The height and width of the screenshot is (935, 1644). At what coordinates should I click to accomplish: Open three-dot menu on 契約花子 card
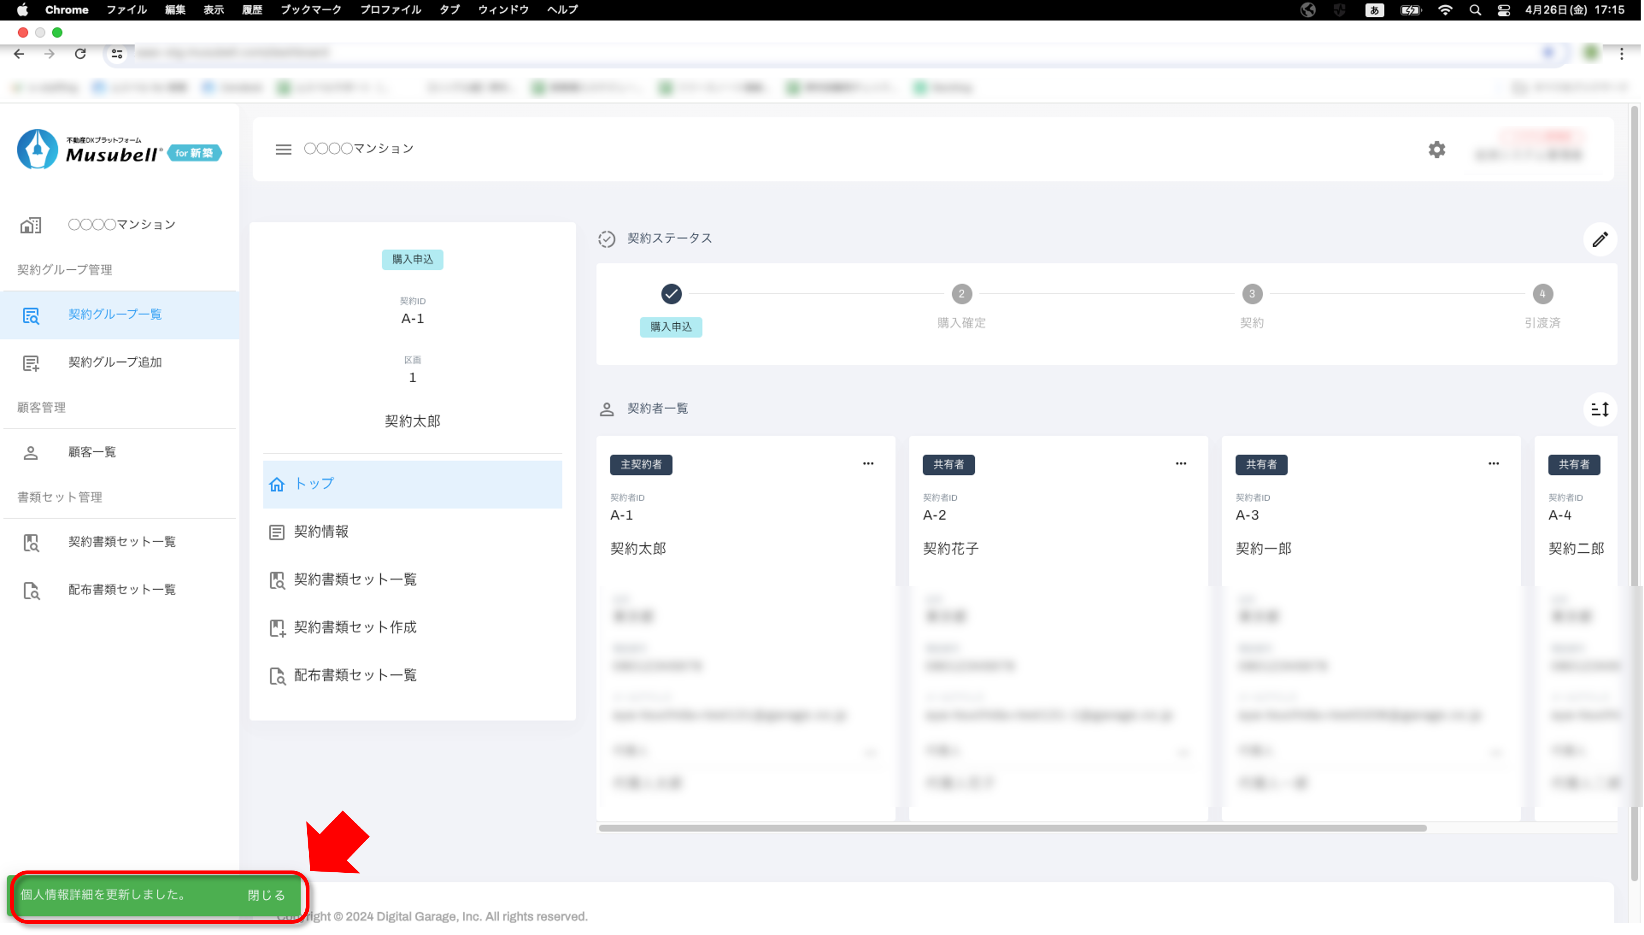[1181, 464]
